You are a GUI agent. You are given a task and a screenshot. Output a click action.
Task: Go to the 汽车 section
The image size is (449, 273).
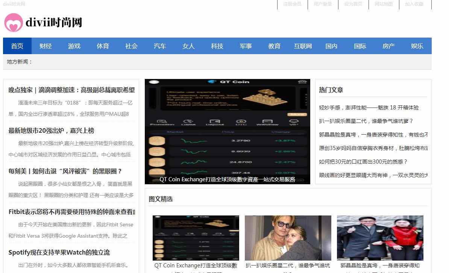tap(160, 46)
